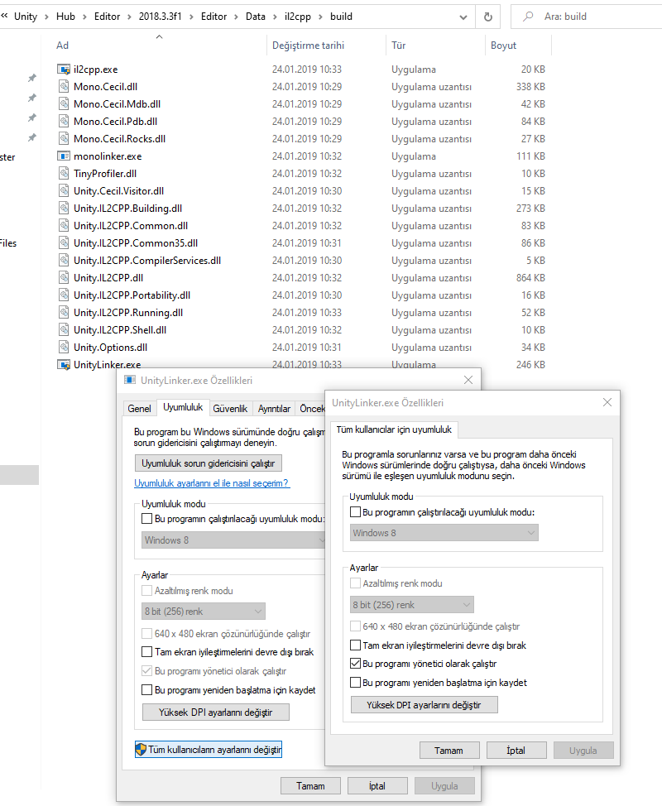662x806 pixels.
Task: Select the Unity.Cecil.Visitor.dll file icon
Action: (64, 191)
